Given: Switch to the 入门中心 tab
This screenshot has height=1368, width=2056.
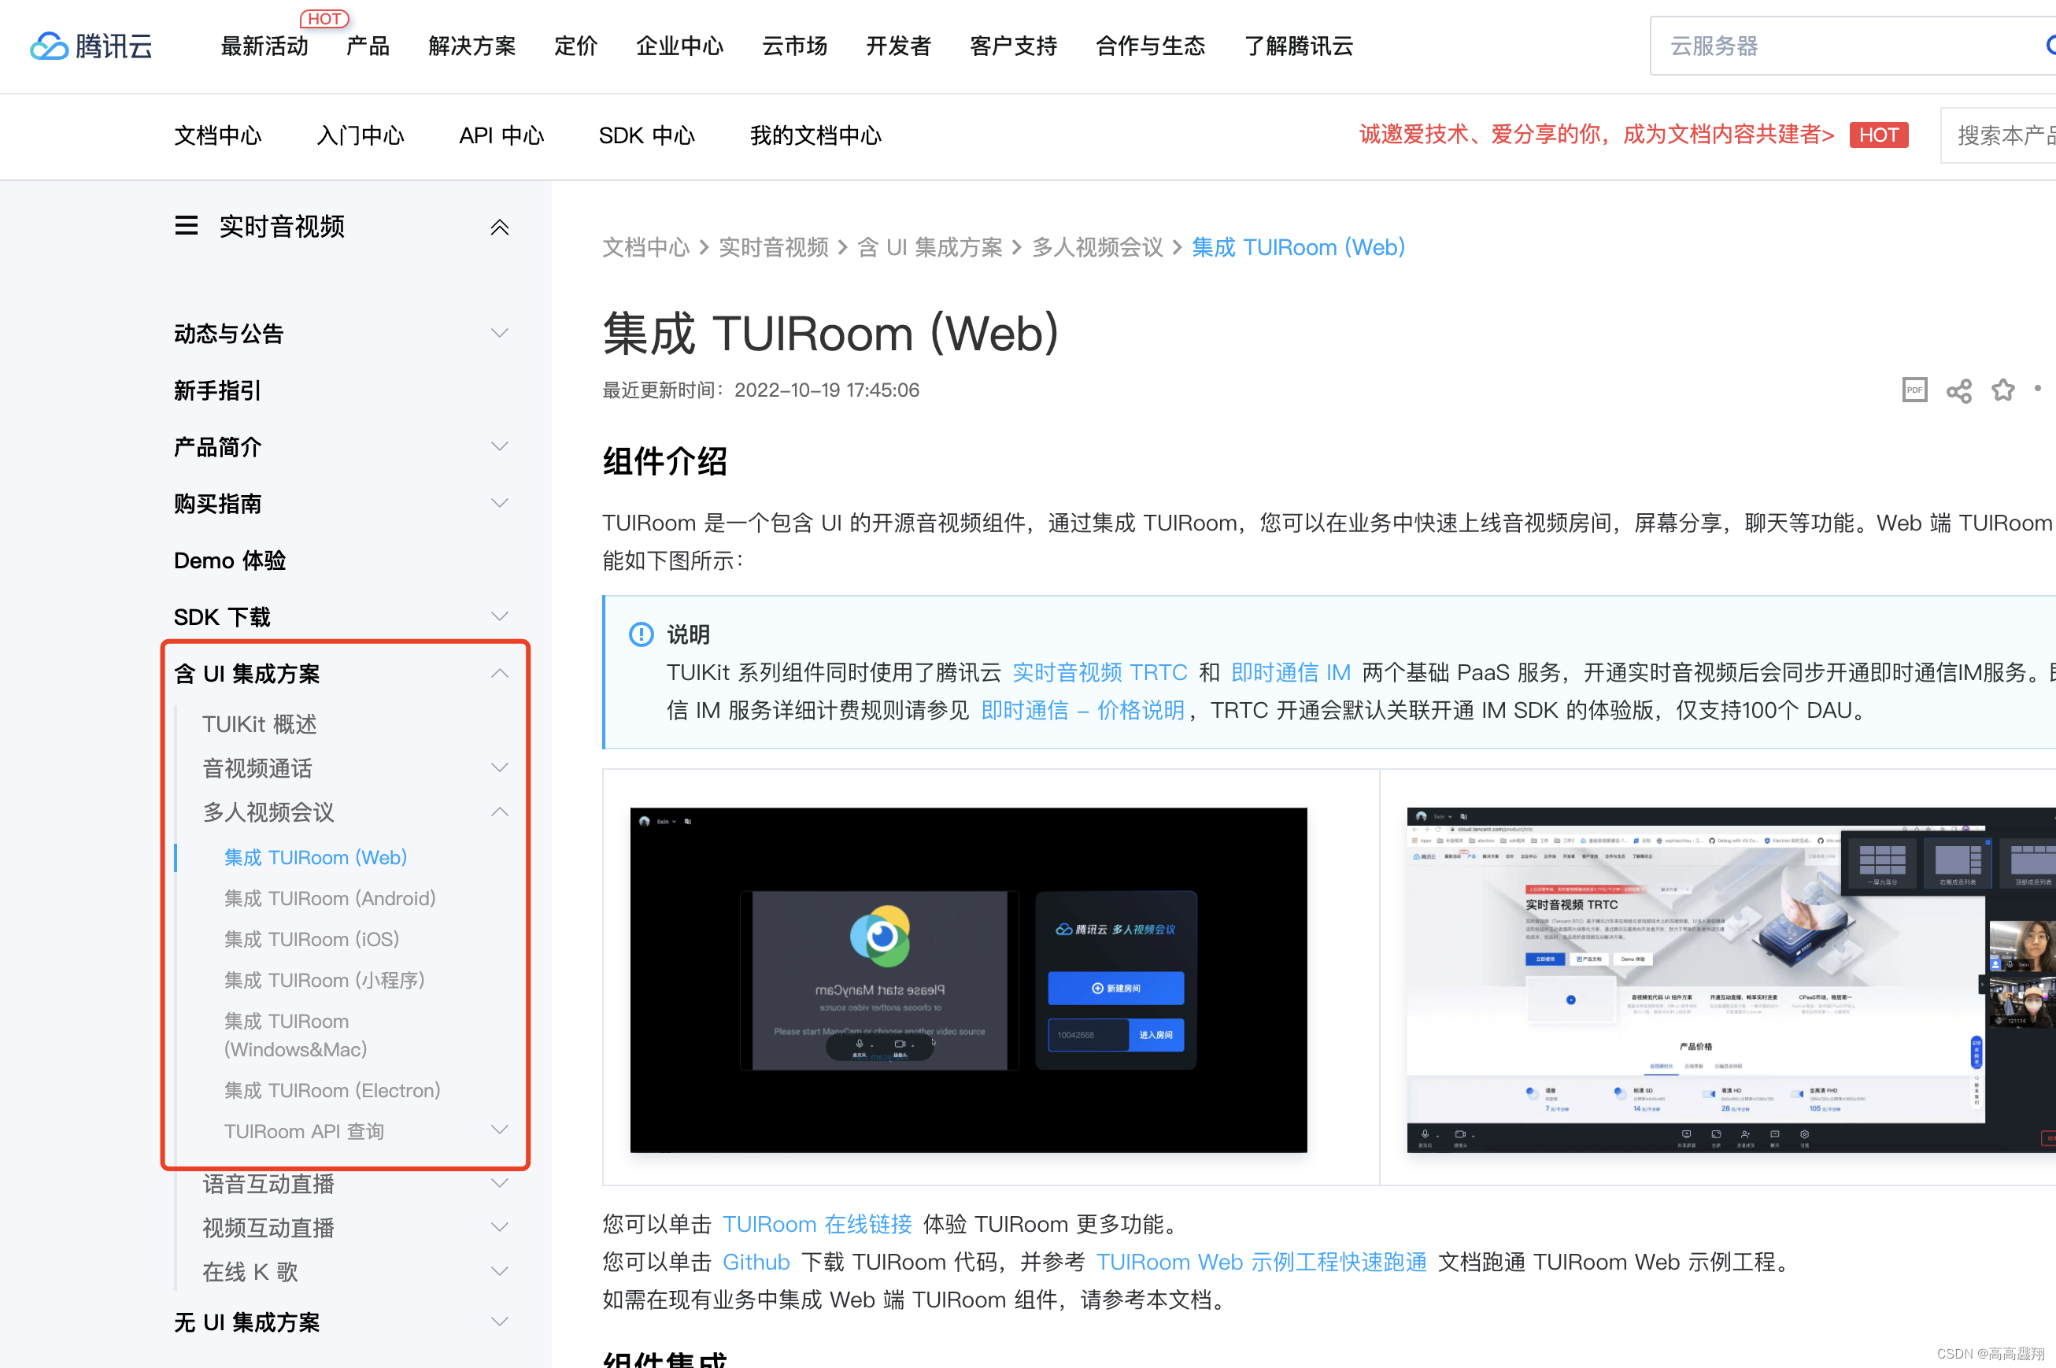Looking at the screenshot, I should 361,135.
